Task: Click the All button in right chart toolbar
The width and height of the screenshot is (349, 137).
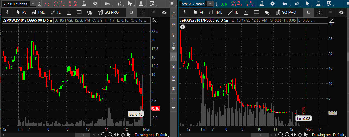Action: tap(330, 12)
